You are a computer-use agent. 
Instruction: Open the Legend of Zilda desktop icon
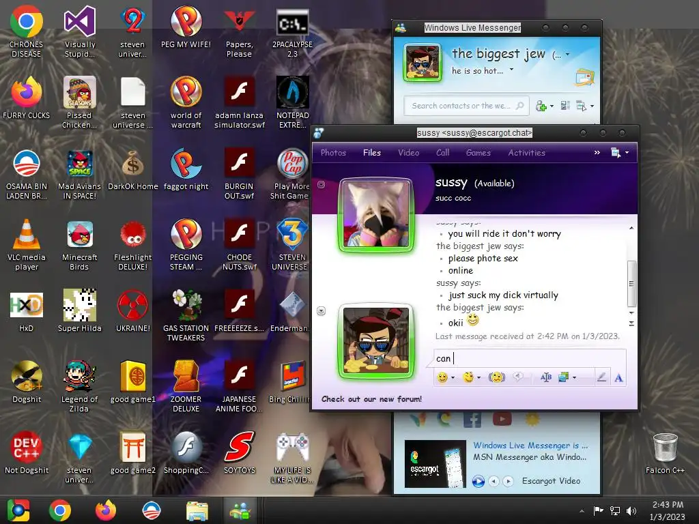coord(79,386)
